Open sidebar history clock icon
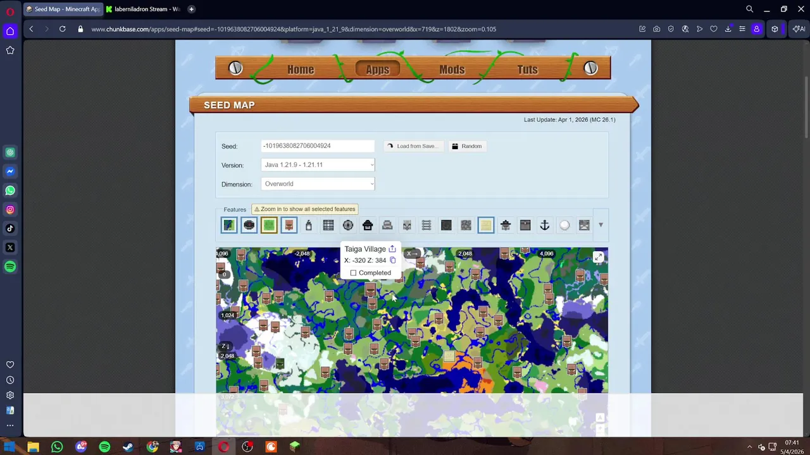 click(x=10, y=380)
